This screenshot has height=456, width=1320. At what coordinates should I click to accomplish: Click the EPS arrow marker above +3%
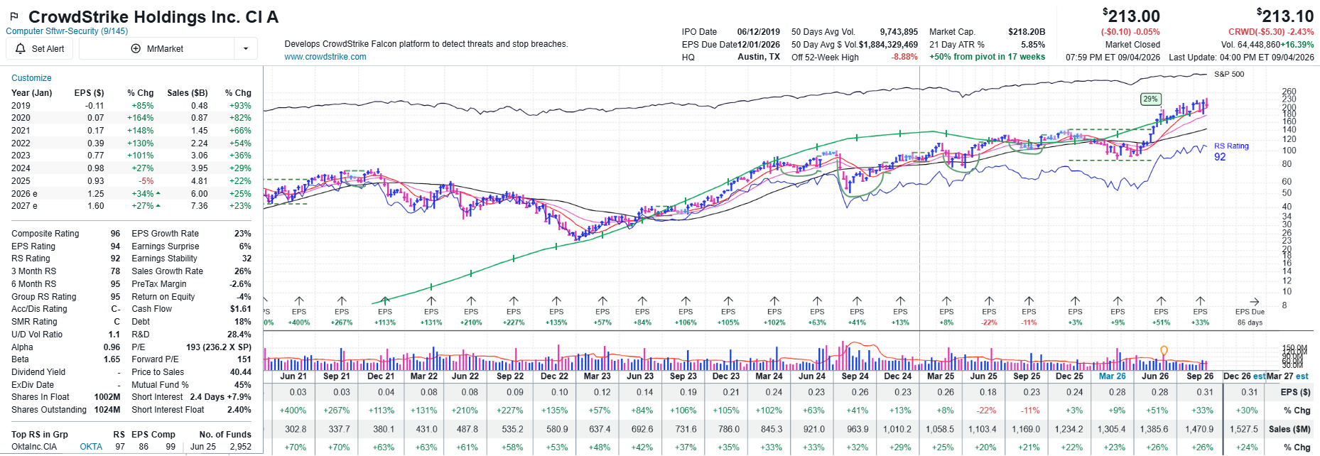tap(1075, 301)
